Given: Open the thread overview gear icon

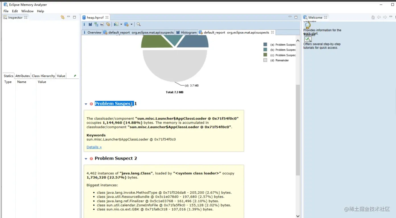Looking at the screenshot, I should point(108,24).
